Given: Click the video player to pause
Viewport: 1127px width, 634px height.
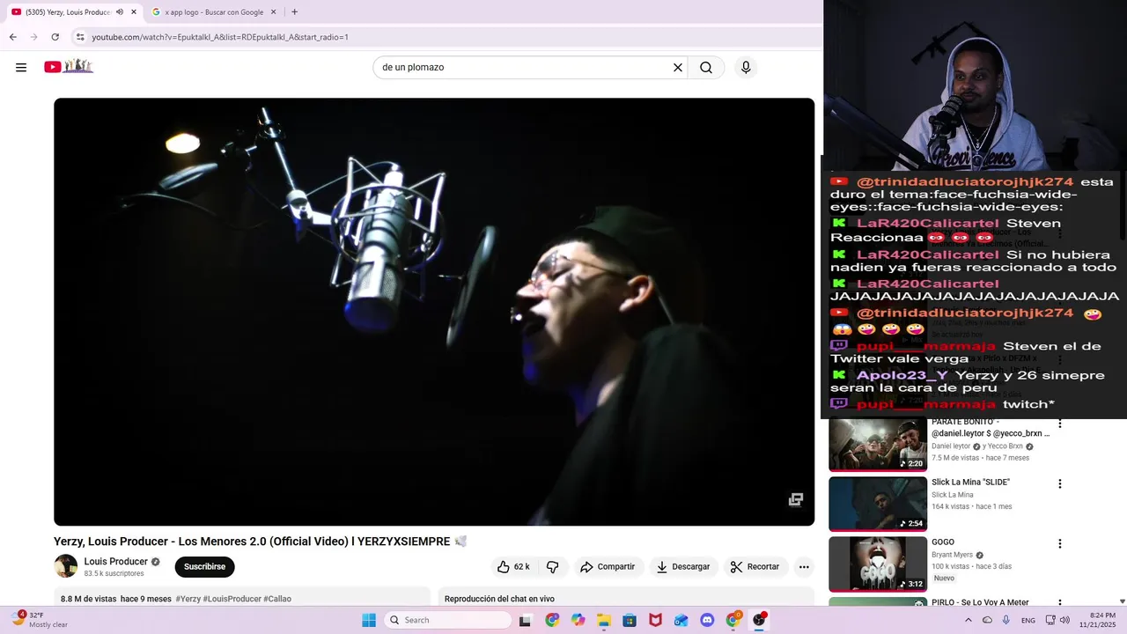Looking at the screenshot, I should coord(434,312).
